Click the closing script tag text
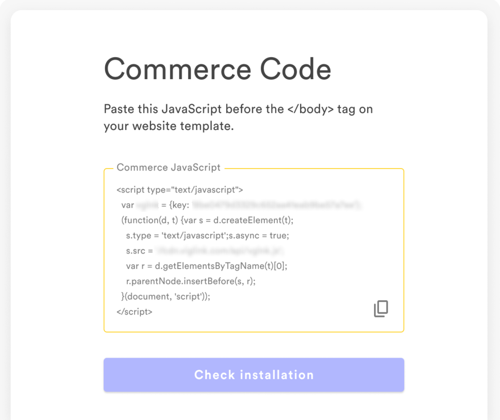This screenshot has width=500, height=420. (134, 312)
